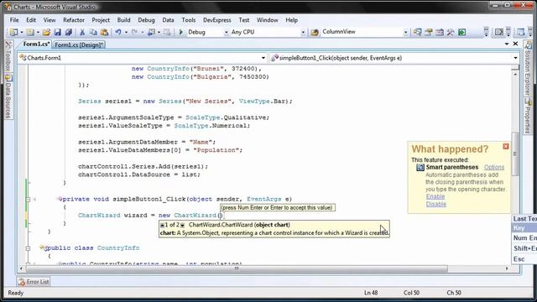Image resolution: width=537 pixels, height=302 pixels.
Task: Click the Redo toolbar icon
Action: (x=134, y=32)
